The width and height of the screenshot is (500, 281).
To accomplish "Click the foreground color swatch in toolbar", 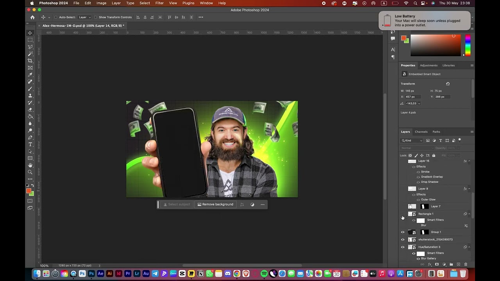I will [29, 191].
